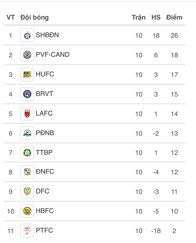
Task: Open the LAFC red shield logo
Action: point(27,114)
